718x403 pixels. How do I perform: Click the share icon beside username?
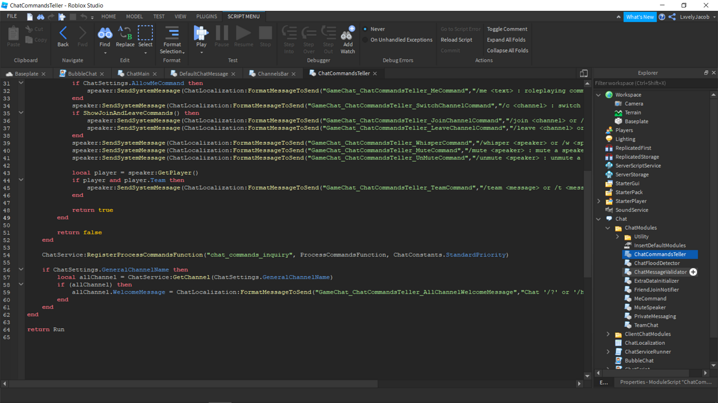pos(672,17)
